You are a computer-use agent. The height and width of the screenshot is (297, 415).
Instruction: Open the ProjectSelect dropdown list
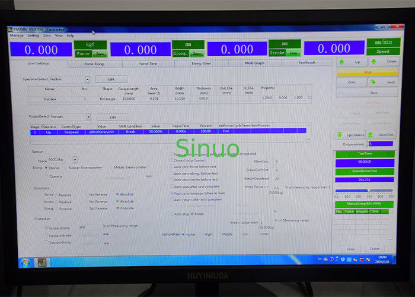click(88, 117)
